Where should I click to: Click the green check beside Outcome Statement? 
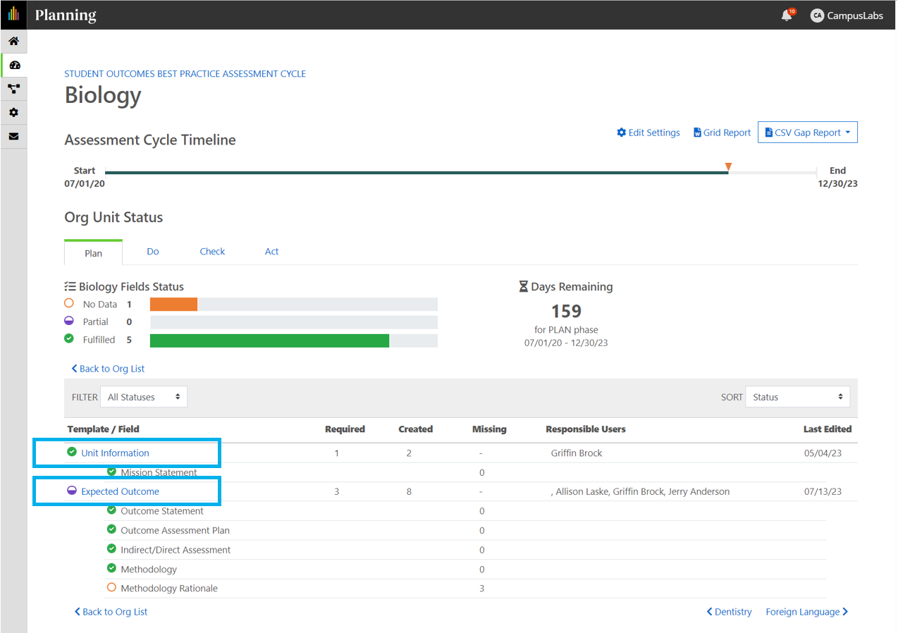[x=111, y=510]
